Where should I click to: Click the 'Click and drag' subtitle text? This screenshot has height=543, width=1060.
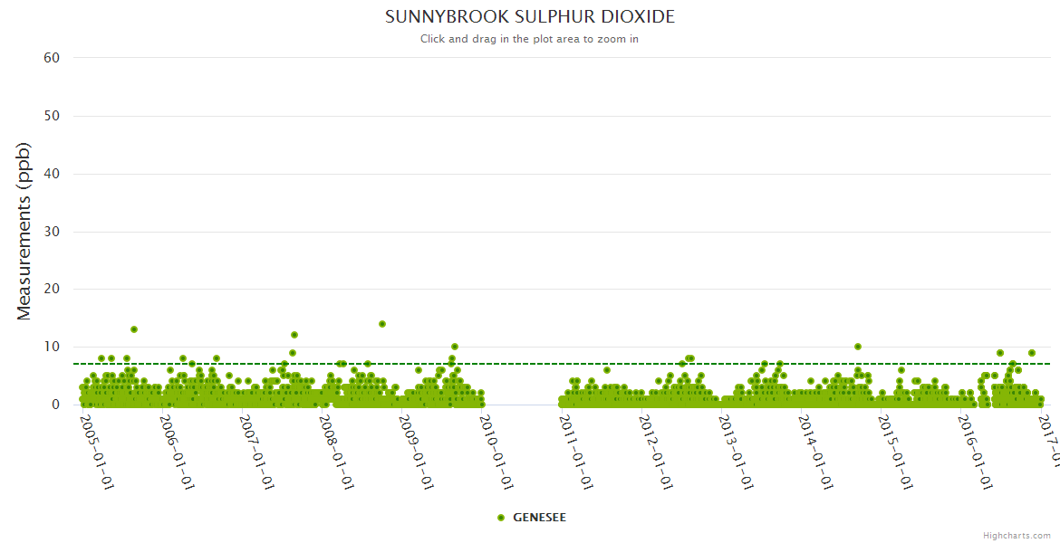click(529, 39)
